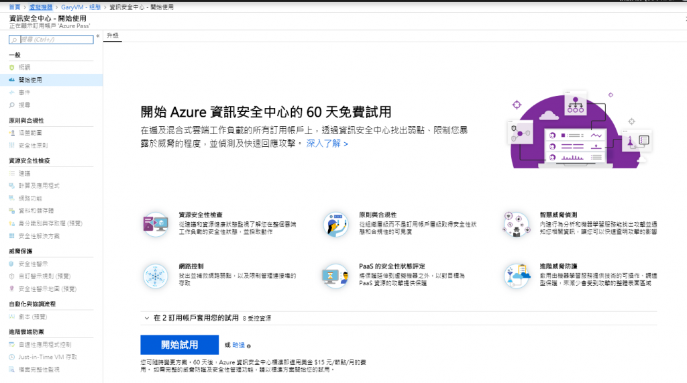The height and width of the screenshot is (383, 687).
Task: Click the 進階威脅防護 feature icon
Action: coord(516,276)
